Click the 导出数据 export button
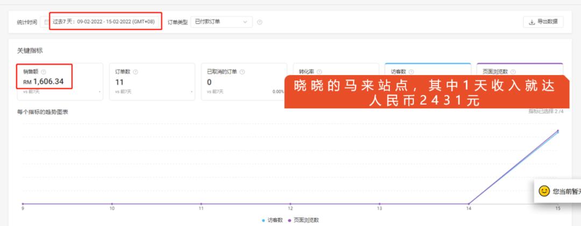 point(543,22)
